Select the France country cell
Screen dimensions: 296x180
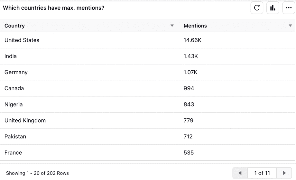point(13,153)
